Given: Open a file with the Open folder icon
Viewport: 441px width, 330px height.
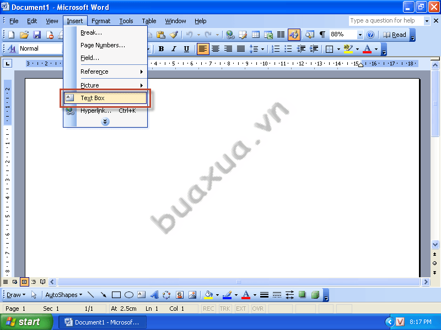Looking at the screenshot, I should click(x=24, y=35).
